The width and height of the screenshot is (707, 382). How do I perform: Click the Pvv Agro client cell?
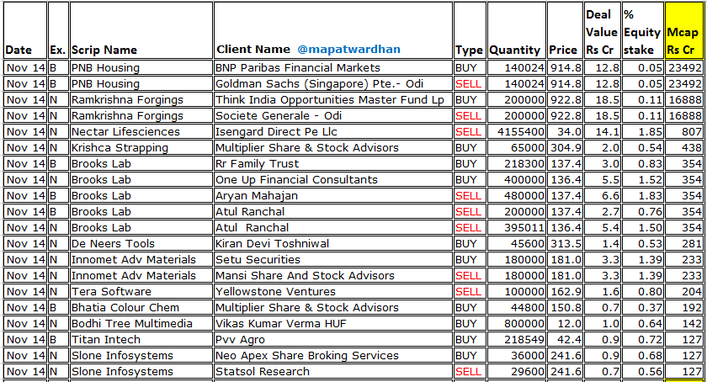(333, 340)
